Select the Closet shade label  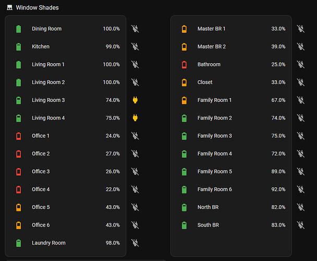[205, 82]
